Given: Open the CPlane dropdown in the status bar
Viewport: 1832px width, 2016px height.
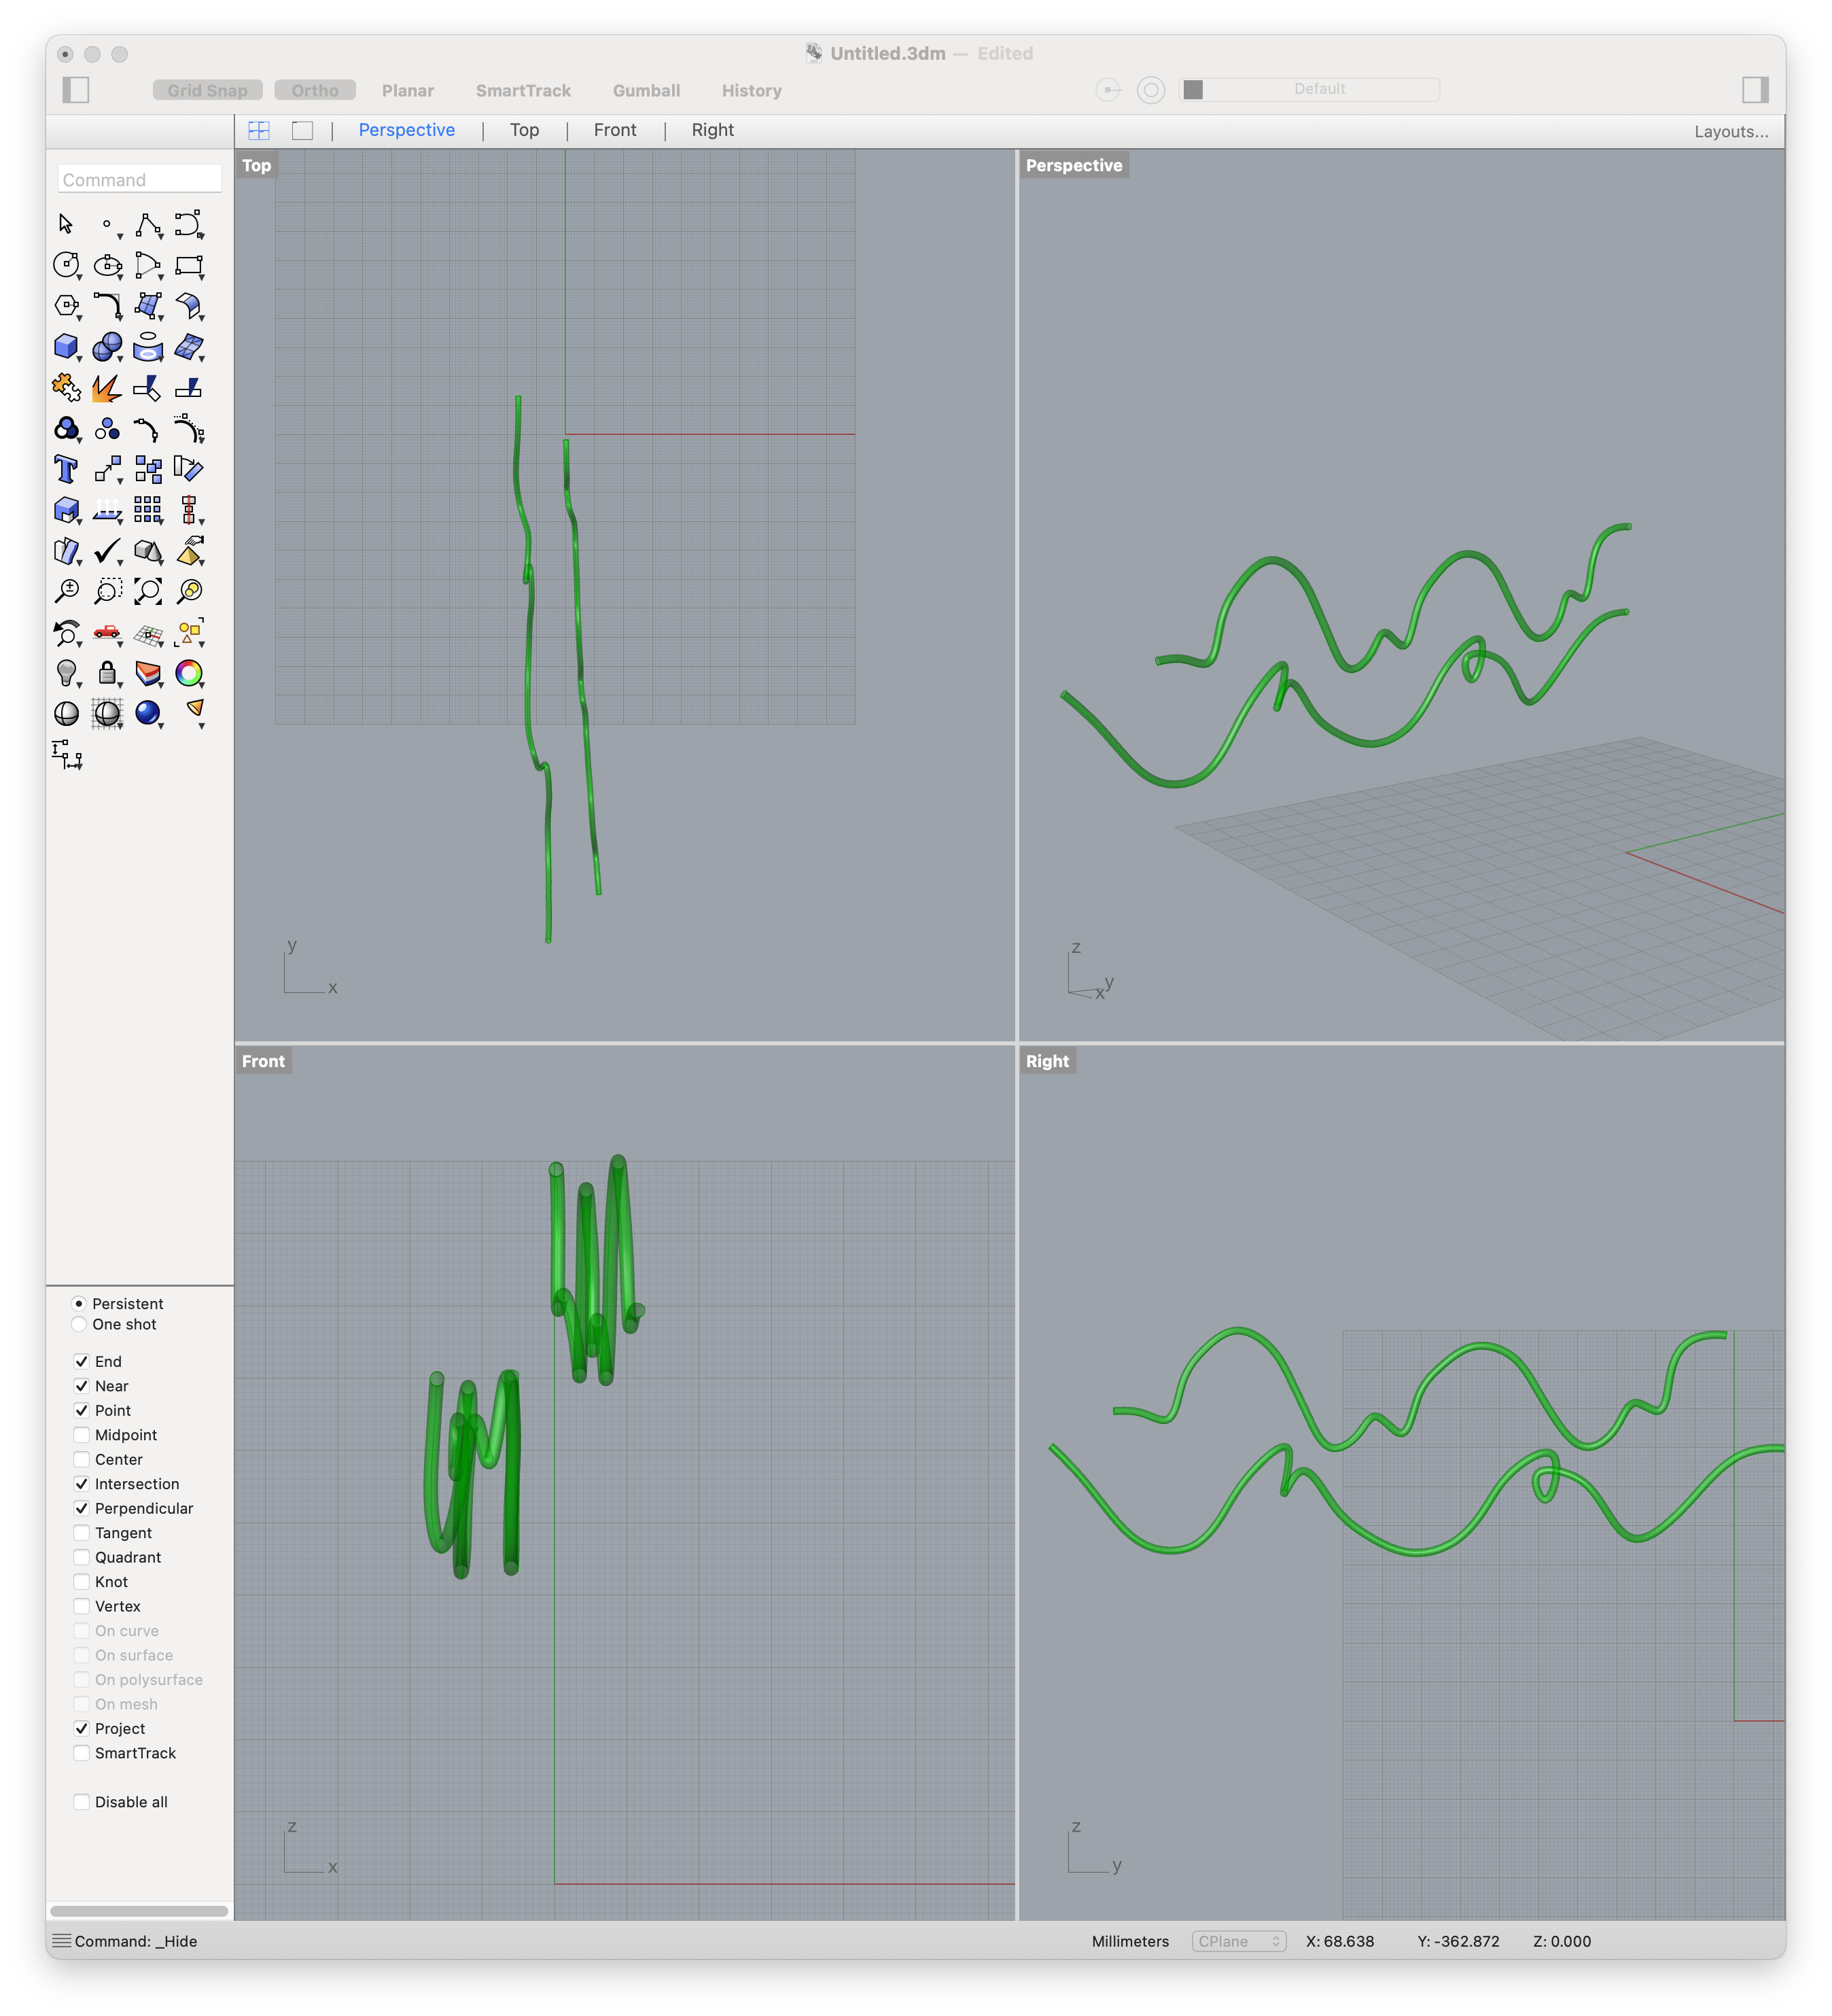Looking at the screenshot, I should (1238, 1941).
